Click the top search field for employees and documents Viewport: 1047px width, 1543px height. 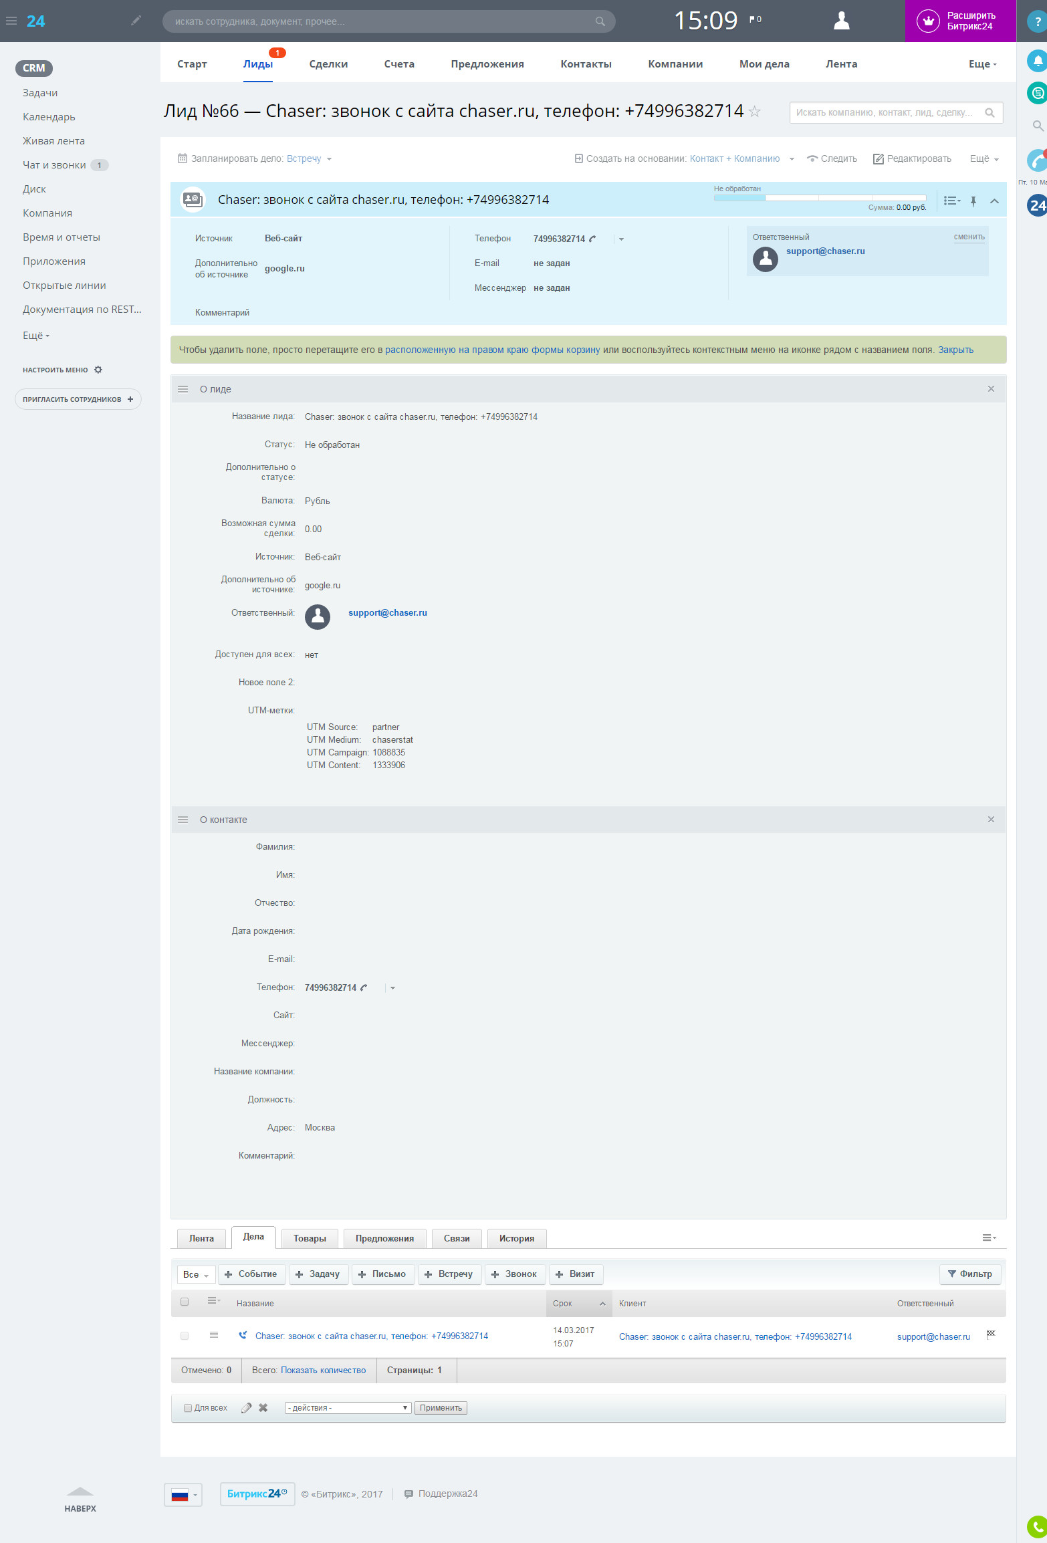(x=388, y=21)
